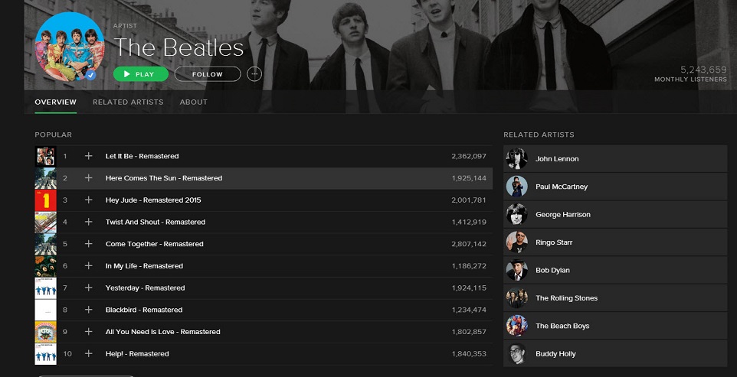Click Let It Be album cover thumbnail
This screenshot has height=377, width=737.
tap(46, 156)
